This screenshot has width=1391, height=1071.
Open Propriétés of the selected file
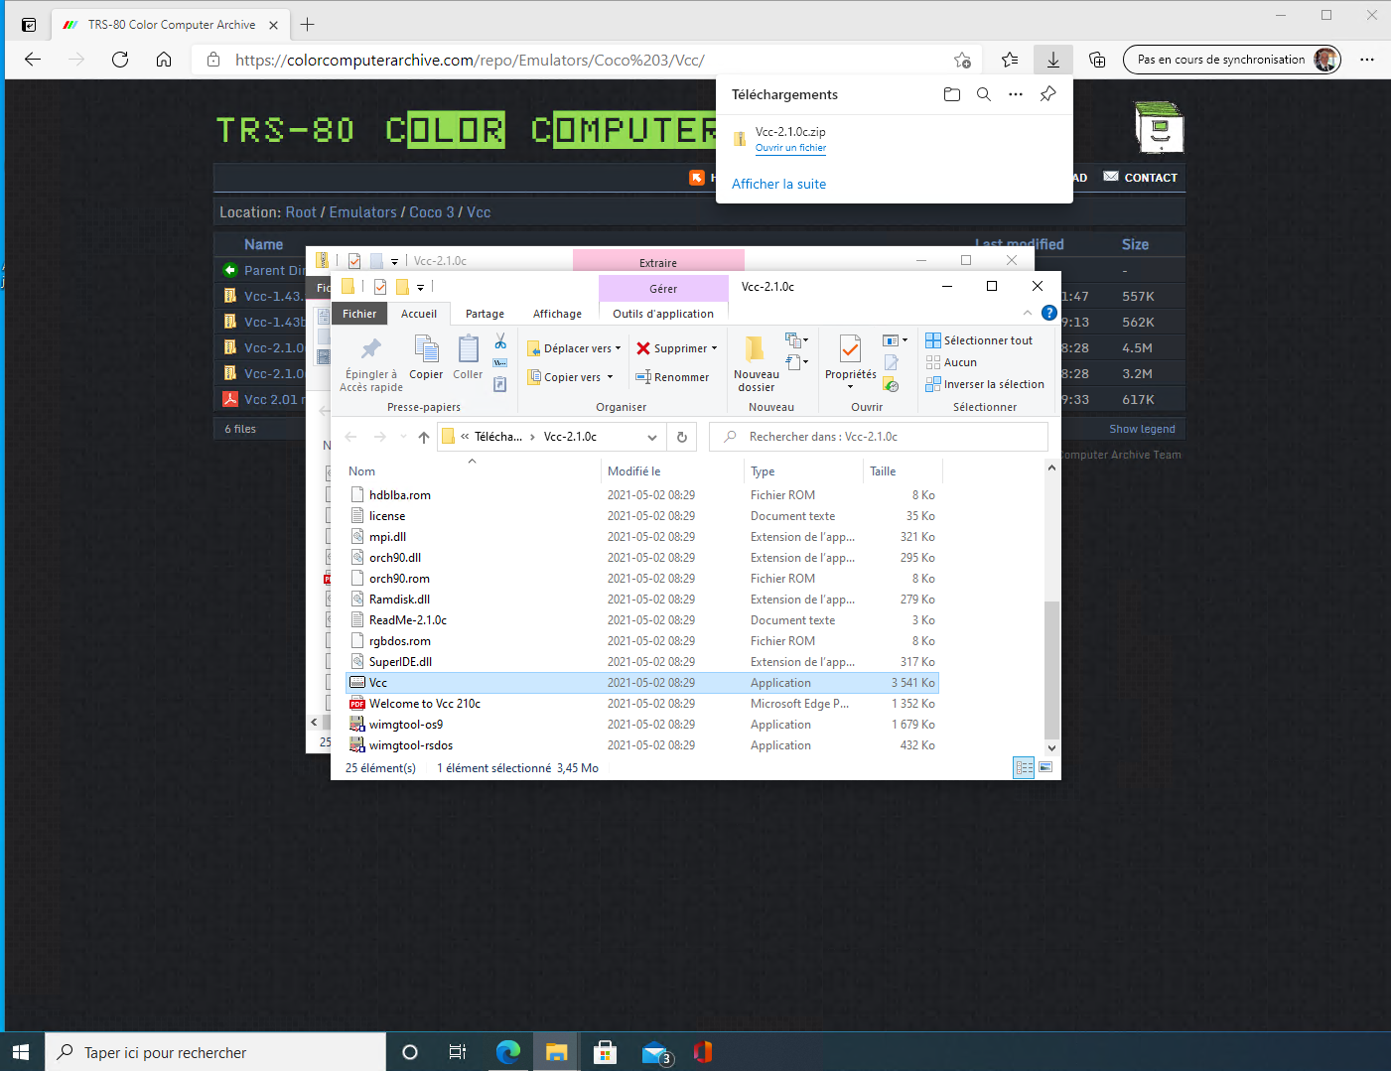[851, 363]
